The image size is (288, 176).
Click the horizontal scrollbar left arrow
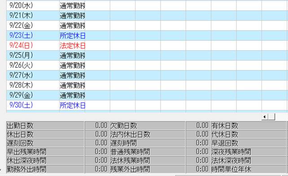pos(265,117)
